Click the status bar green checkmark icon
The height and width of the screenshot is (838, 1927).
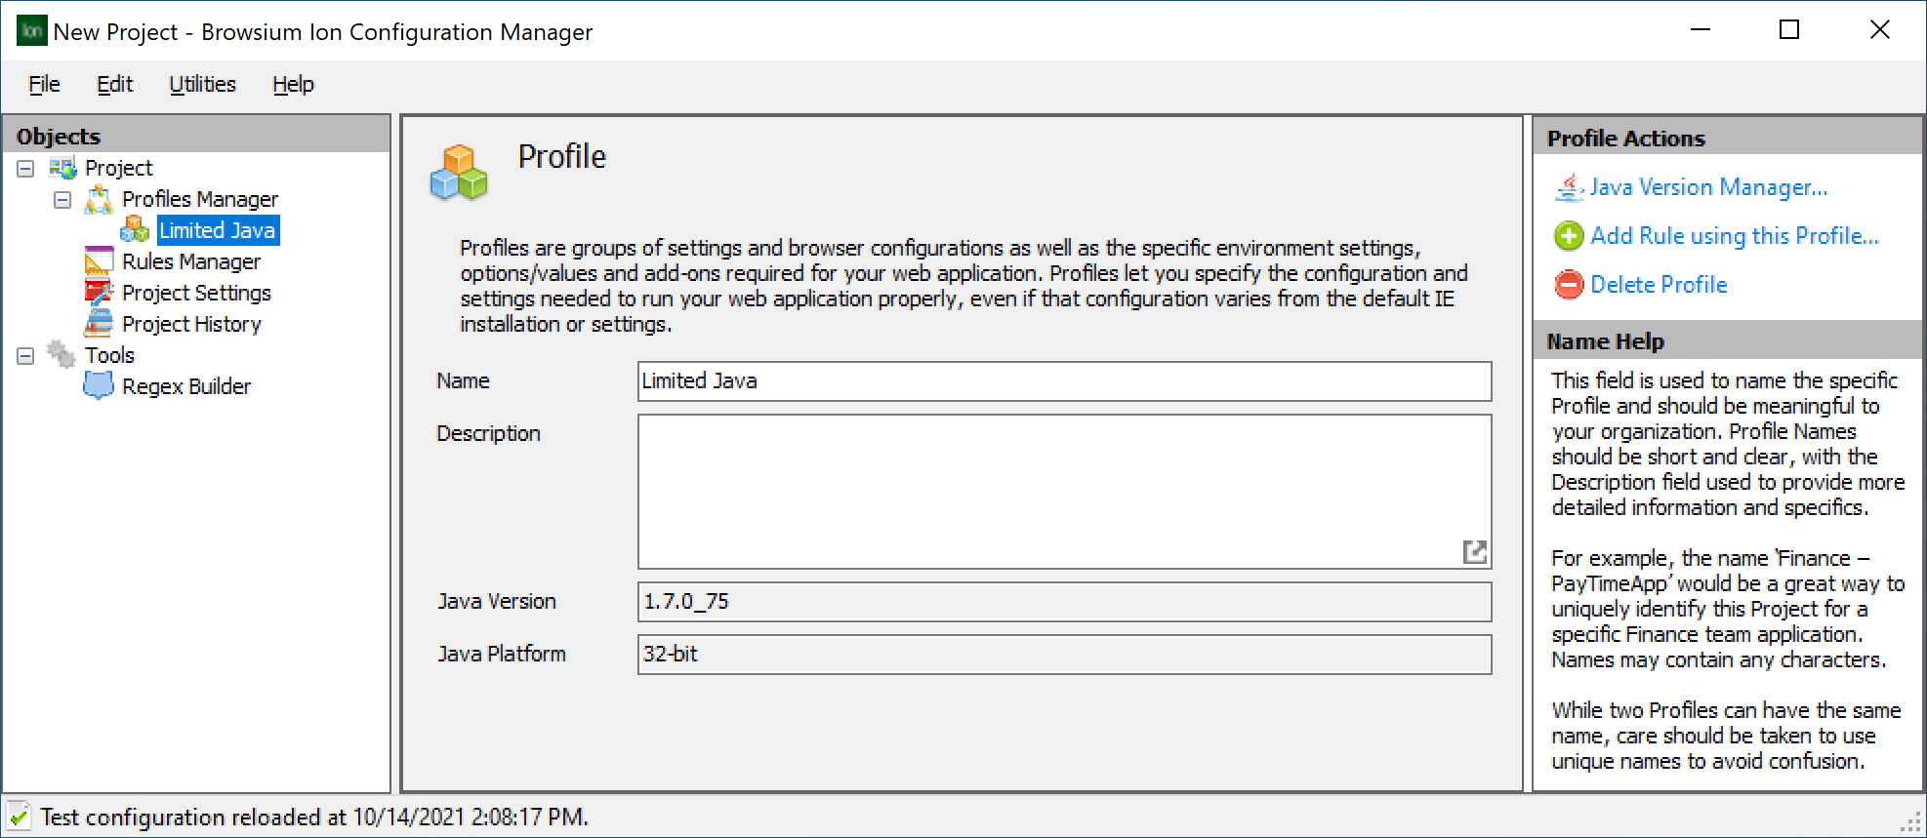pyautogui.click(x=19, y=817)
